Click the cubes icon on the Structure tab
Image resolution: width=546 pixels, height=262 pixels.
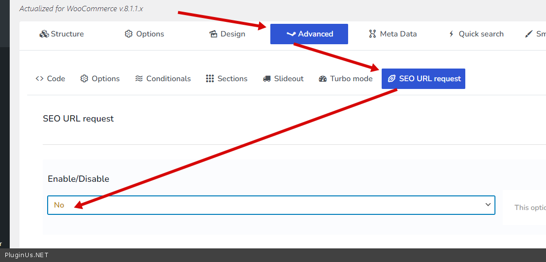point(44,34)
